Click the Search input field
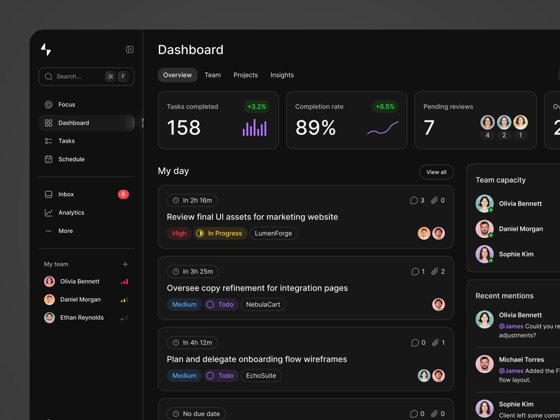The width and height of the screenshot is (560, 420). (79, 77)
